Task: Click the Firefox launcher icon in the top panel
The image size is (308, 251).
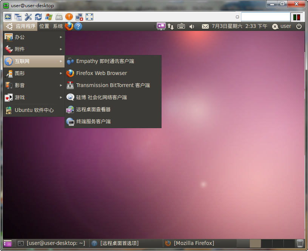Action: coord(69,26)
